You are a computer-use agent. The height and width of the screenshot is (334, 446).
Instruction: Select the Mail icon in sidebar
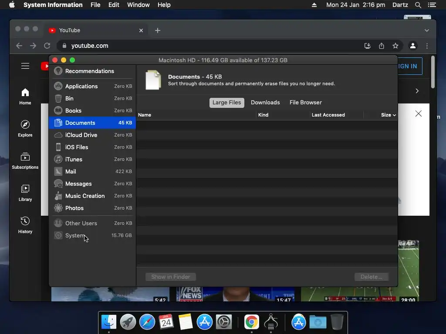(58, 171)
